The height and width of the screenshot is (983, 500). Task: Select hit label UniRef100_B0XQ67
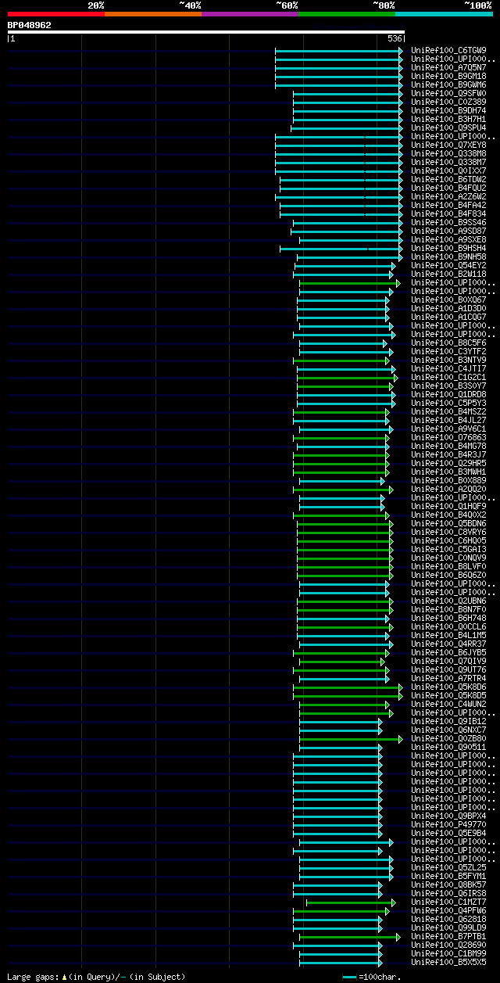click(449, 300)
